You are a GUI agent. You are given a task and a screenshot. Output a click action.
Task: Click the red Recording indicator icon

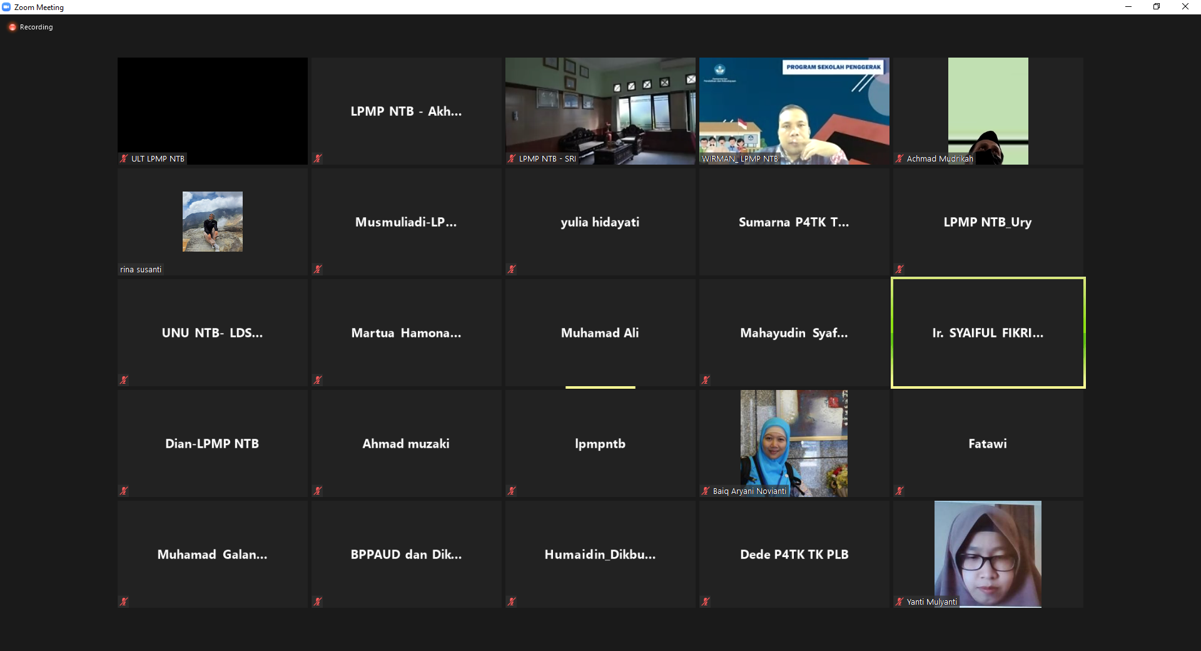coord(12,27)
